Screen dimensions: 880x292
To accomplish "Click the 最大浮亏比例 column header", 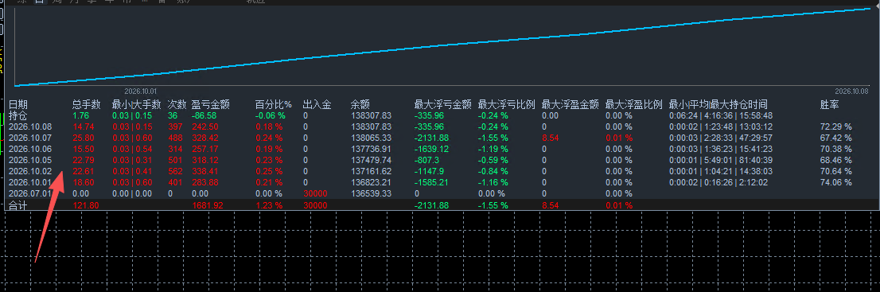I will [507, 104].
